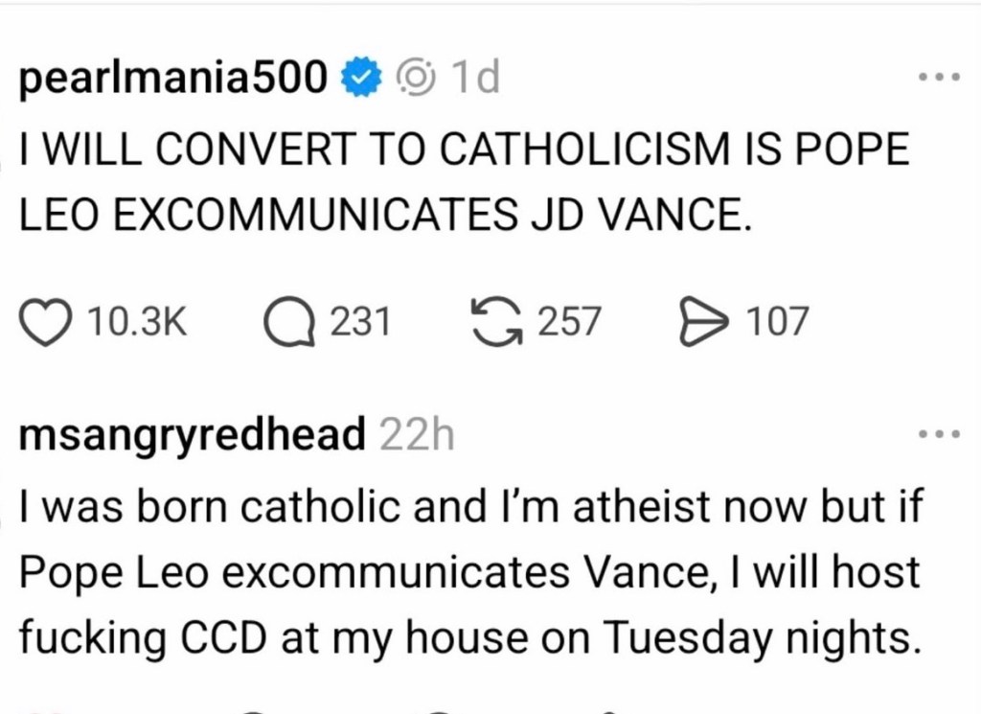Visit msangryredhead's profile from the username
Screen dimensions: 981x714
(x=193, y=436)
